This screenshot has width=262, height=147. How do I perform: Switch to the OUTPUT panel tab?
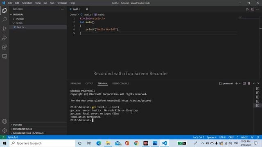click(89, 83)
